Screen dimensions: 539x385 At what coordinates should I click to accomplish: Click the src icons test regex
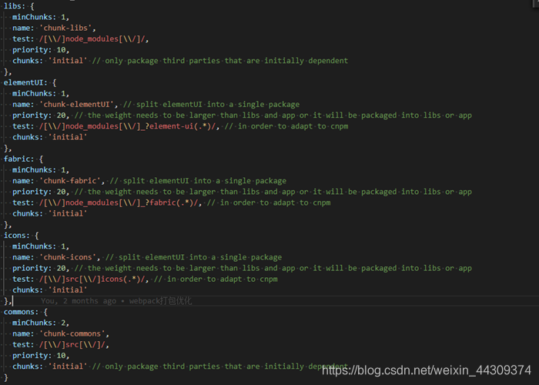(x=93, y=279)
